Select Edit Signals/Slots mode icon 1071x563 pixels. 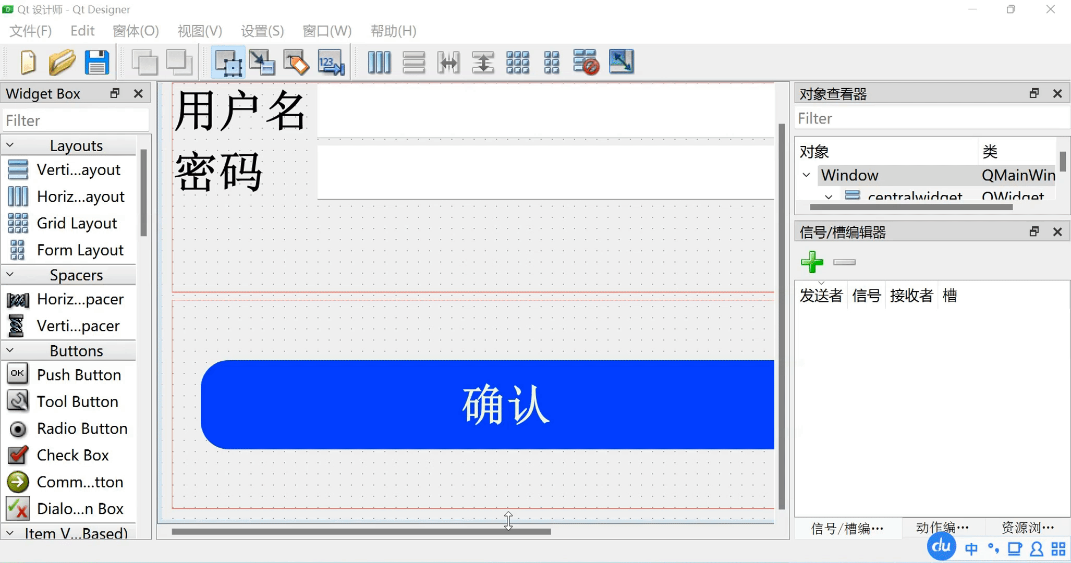262,63
